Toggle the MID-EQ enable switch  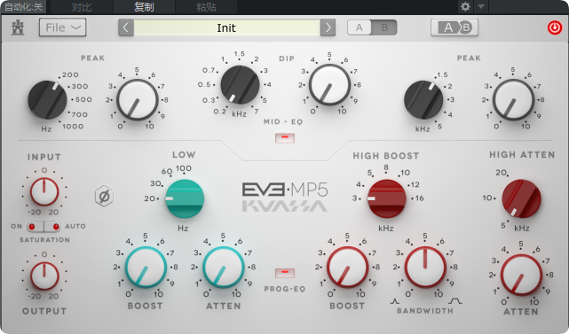pos(285,137)
